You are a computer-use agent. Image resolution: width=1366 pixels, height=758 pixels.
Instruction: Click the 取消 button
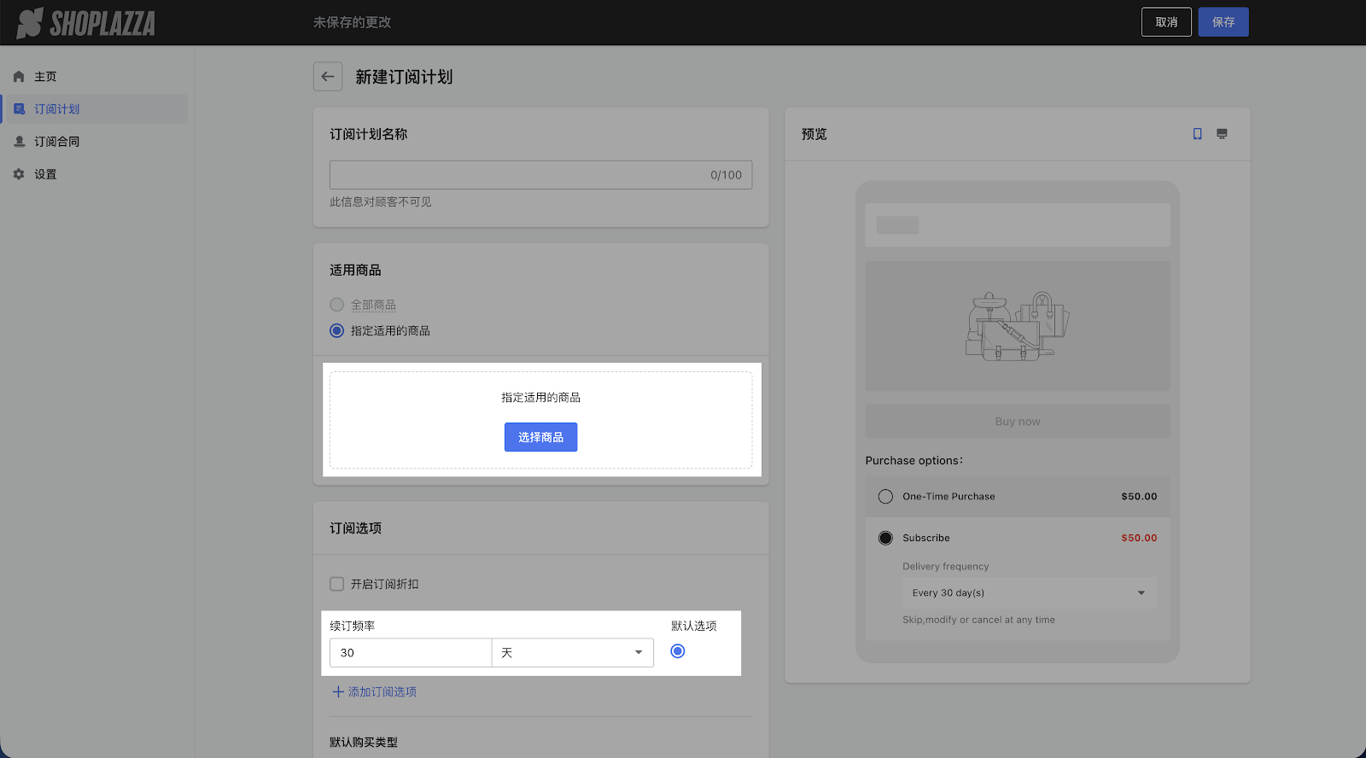pos(1166,22)
